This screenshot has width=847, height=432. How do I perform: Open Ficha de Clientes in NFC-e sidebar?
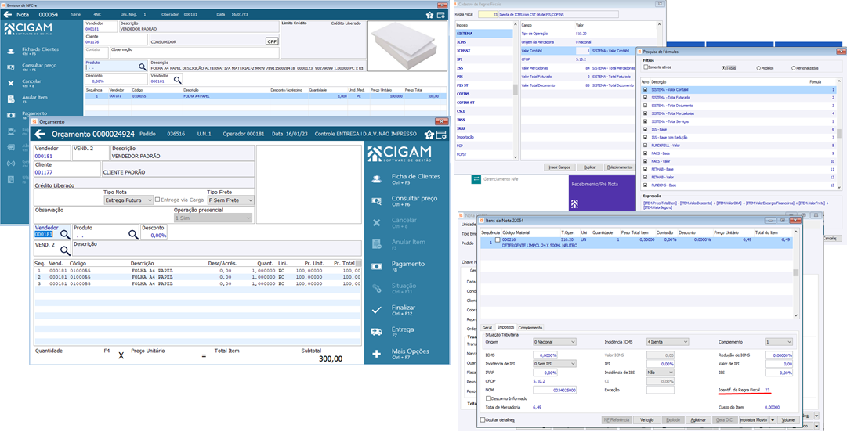(x=40, y=51)
